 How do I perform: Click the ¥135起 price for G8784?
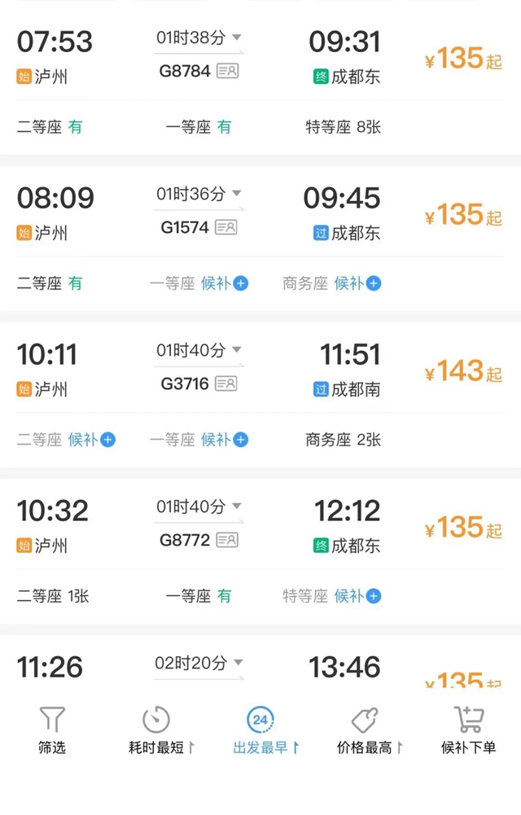click(462, 57)
